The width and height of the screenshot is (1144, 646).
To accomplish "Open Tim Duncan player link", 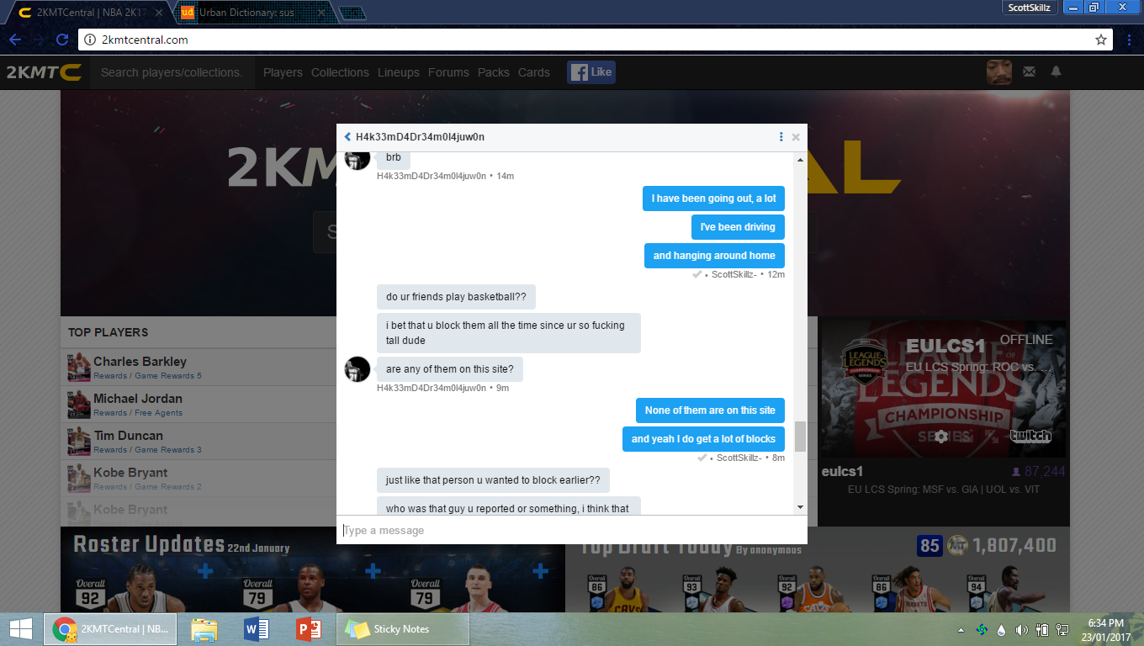I will tap(128, 436).
